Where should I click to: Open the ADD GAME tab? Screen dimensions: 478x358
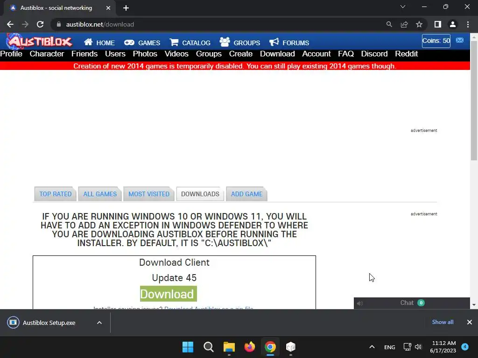[246, 194]
